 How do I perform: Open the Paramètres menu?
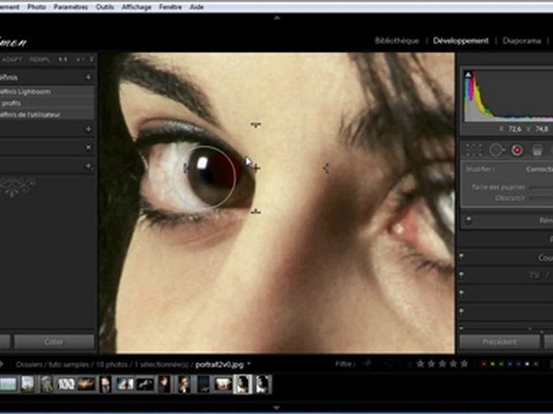[70, 7]
